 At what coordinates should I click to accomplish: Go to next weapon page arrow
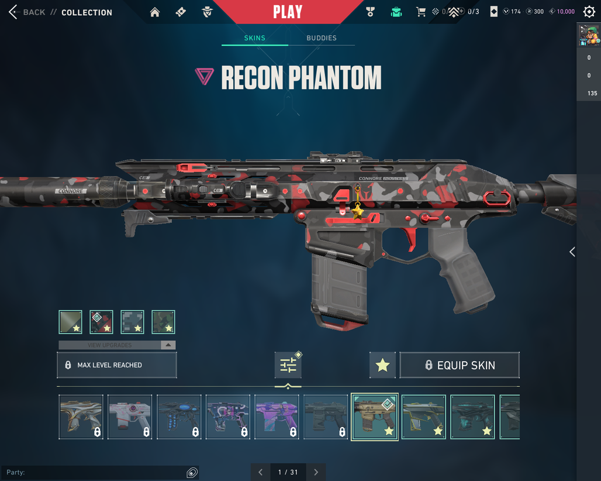tap(316, 472)
